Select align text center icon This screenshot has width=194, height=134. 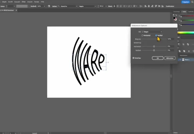click(117, 6)
